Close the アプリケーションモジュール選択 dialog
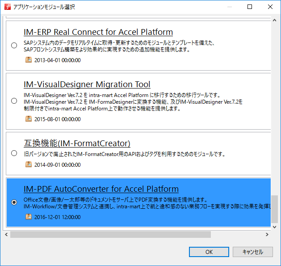281x266 pixels. 270,7
